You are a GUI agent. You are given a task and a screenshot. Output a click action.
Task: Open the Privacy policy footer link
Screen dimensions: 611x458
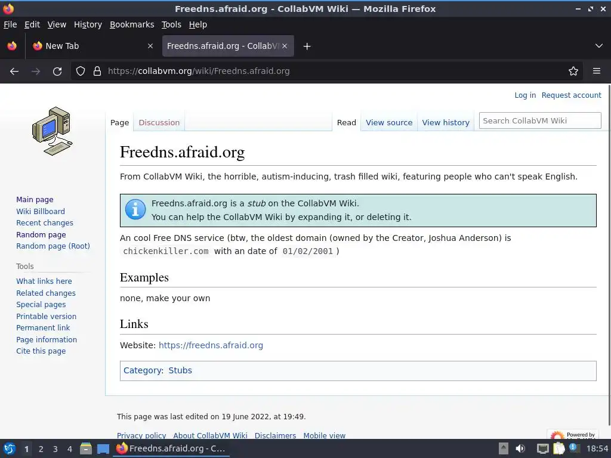[141, 435]
